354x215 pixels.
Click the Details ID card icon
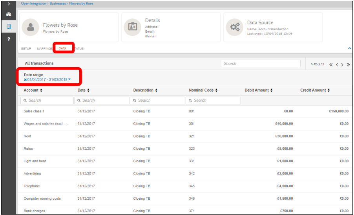tap(133, 27)
